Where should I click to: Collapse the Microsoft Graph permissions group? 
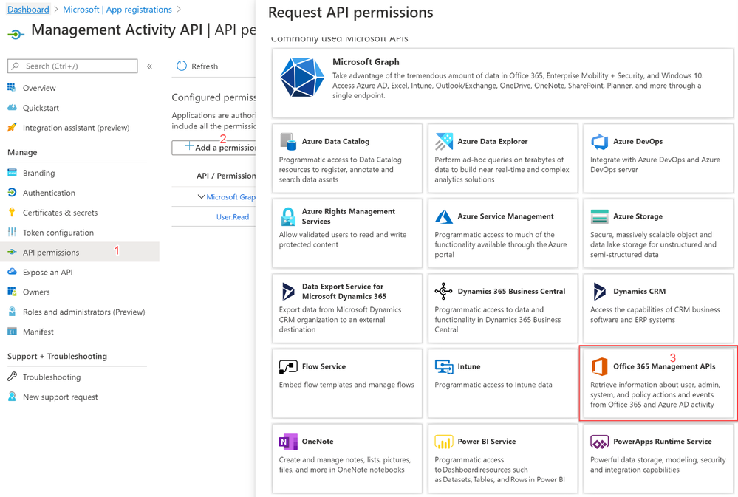coord(201,196)
